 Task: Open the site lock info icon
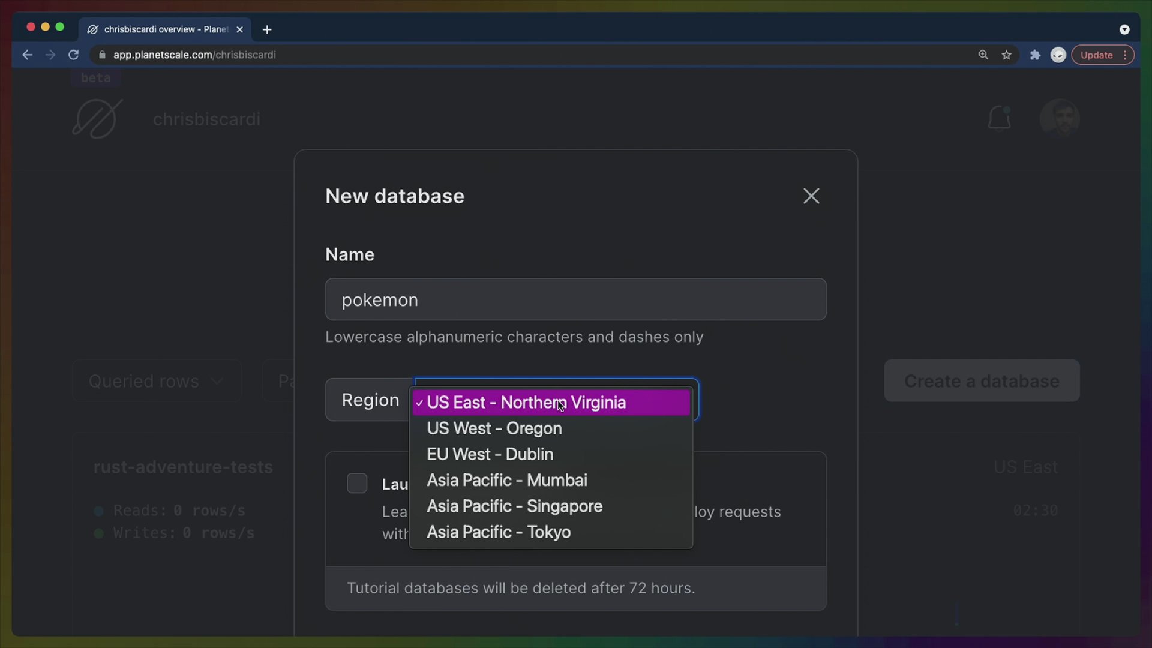click(x=102, y=55)
